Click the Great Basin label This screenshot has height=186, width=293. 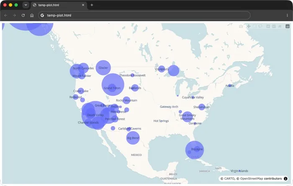(x=103, y=106)
